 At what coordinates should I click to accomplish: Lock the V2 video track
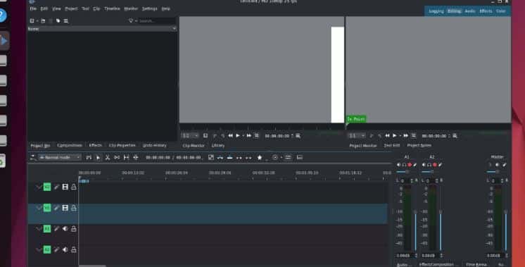tap(74, 187)
